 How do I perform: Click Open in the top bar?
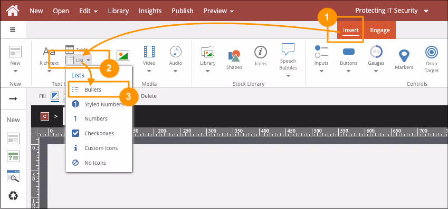pos(61,11)
